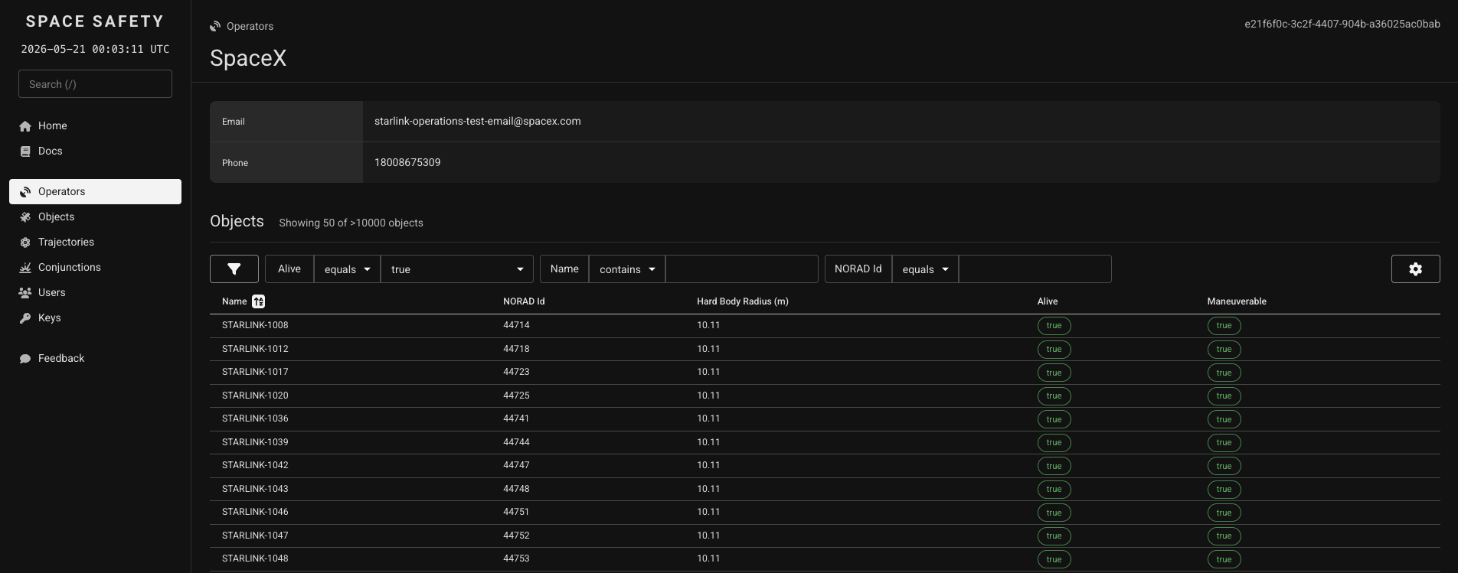The width and height of the screenshot is (1458, 573).
Task: Click Alive 'true' badge for STARLINK-1012
Action: tap(1054, 350)
